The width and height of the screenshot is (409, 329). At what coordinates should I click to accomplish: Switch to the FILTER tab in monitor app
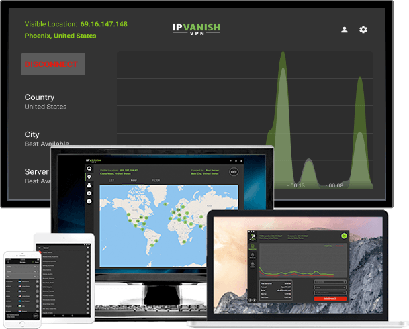coord(156,181)
